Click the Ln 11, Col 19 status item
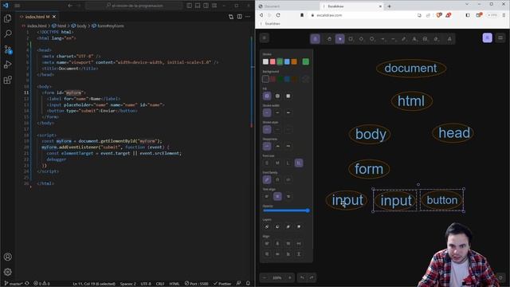510x287 pixels. [x=94, y=284]
